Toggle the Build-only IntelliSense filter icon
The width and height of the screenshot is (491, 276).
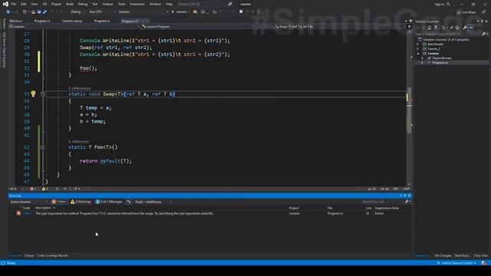click(x=129, y=202)
